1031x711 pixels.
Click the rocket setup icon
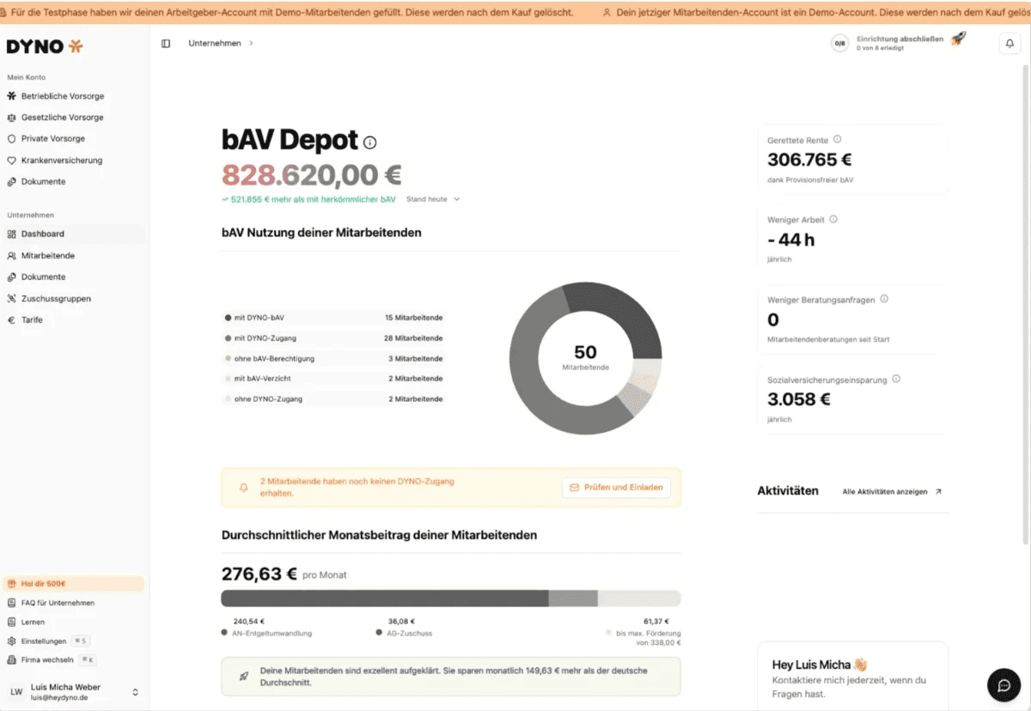(x=958, y=39)
